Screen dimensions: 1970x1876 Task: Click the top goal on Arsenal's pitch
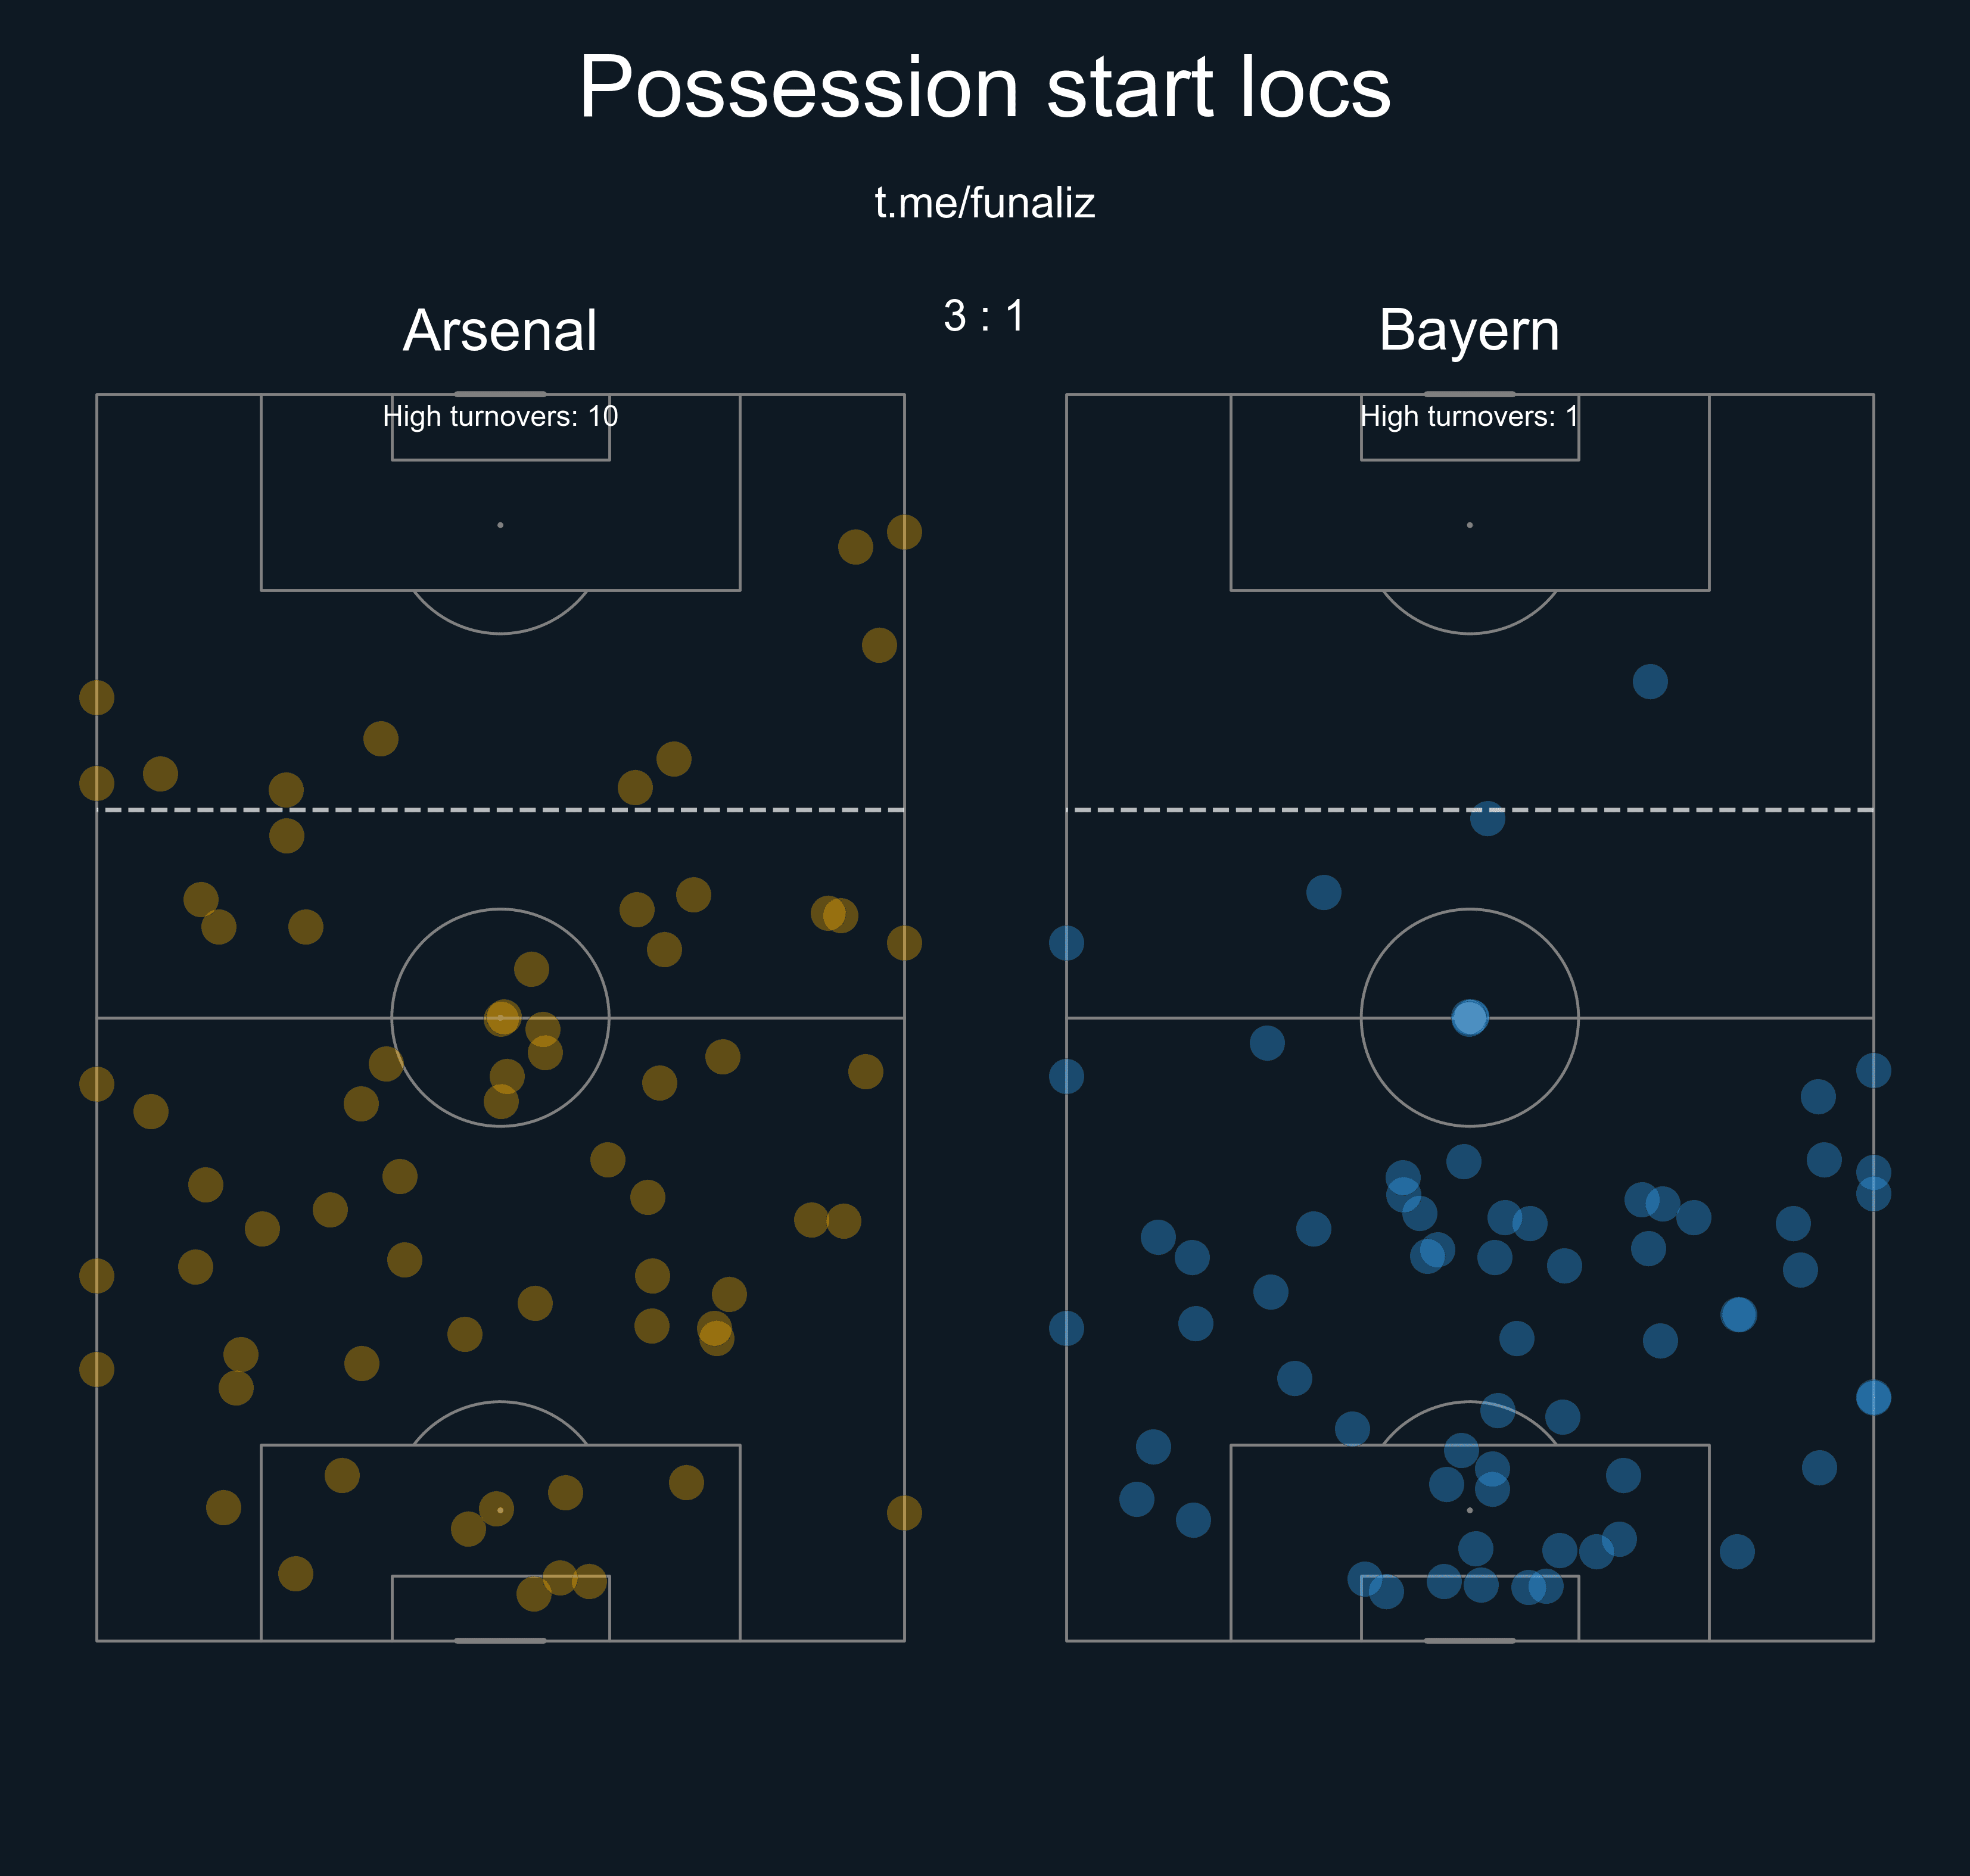[500, 394]
